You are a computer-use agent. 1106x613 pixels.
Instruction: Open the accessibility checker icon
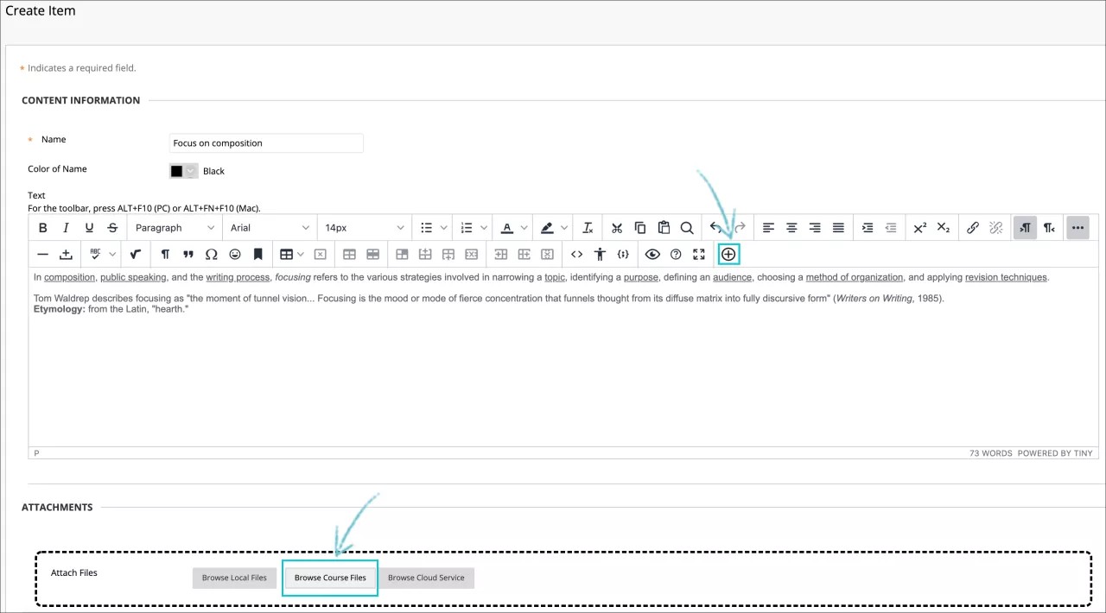point(600,254)
